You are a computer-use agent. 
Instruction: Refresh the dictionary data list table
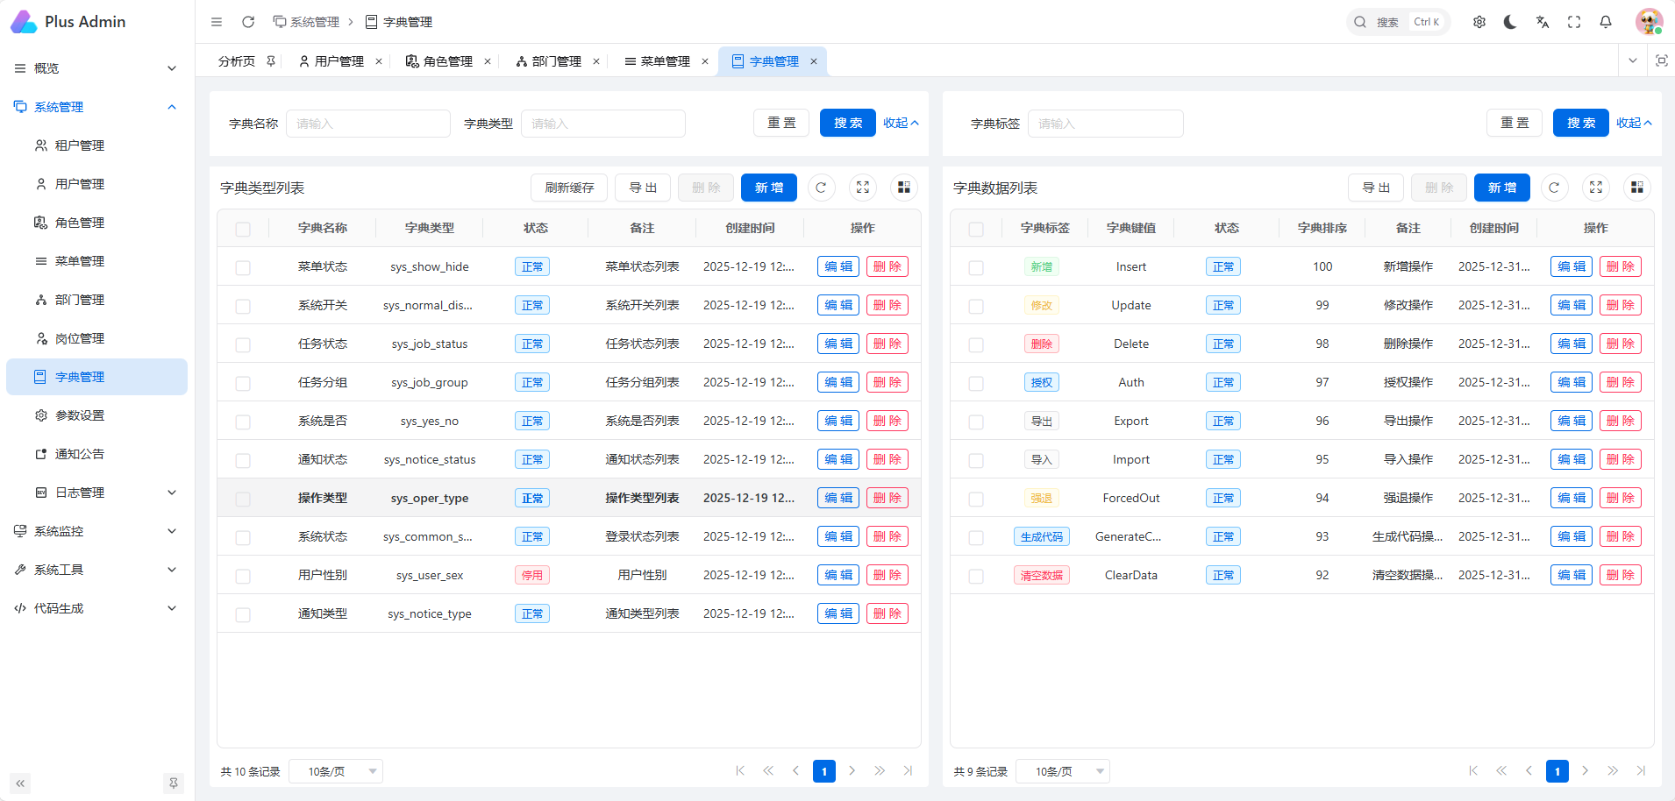click(x=1554, y=188)
